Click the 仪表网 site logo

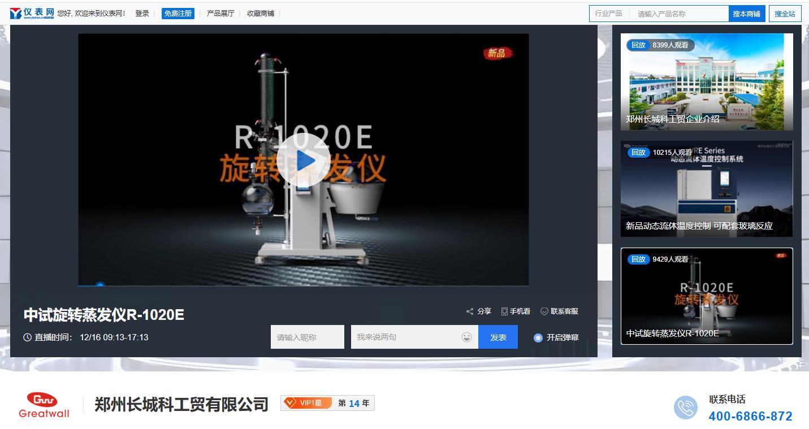tap(32, 13)
